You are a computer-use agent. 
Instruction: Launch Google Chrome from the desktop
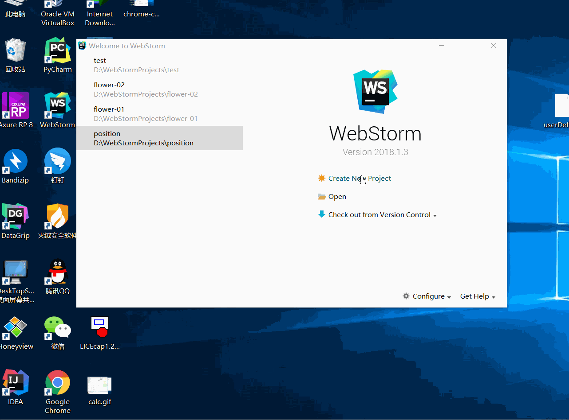pos(58,392)
